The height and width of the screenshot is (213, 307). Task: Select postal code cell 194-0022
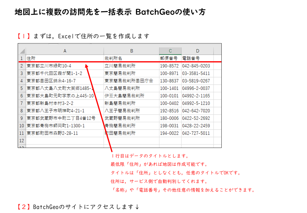[170, 133]
